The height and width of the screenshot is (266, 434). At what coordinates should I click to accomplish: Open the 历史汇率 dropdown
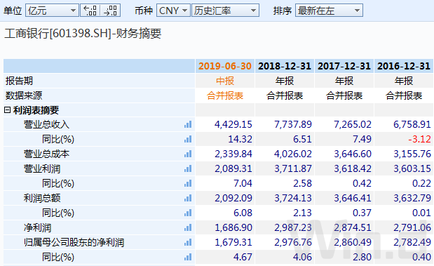point(225,11)
